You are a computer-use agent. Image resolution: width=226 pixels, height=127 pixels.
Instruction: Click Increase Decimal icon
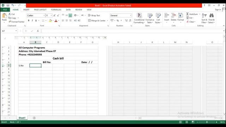[x=126, y=20]
